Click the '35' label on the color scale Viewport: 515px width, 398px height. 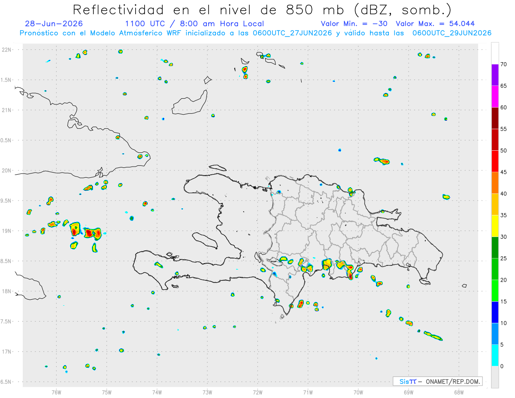click(x=504, y=216)
